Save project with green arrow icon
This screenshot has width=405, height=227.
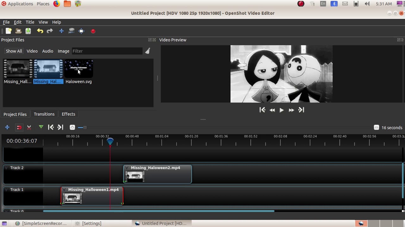28,31
